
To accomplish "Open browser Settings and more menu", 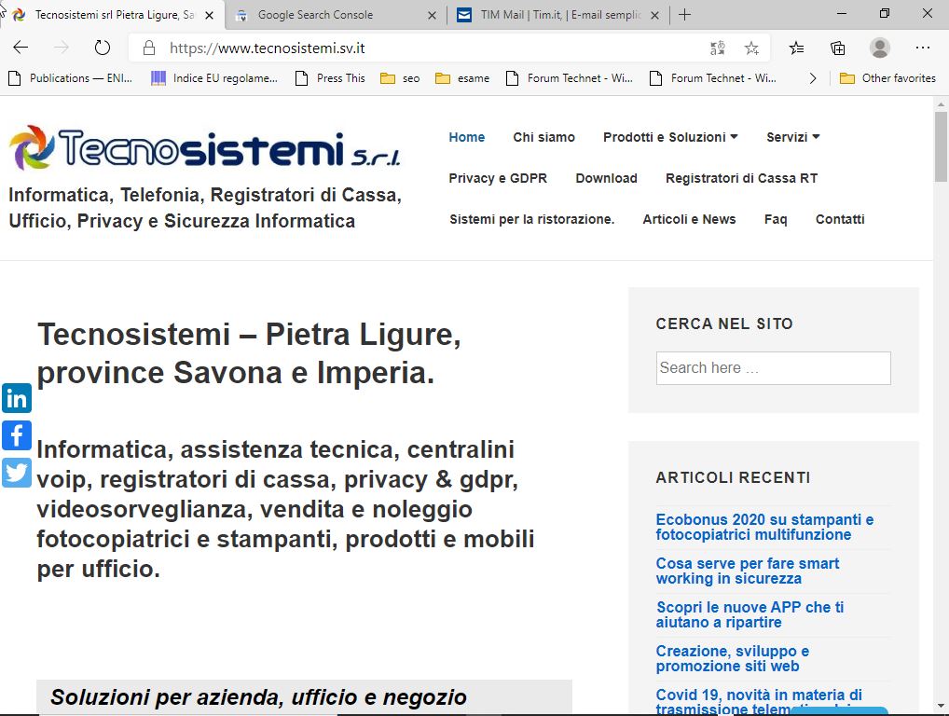I will click(922, 48).
